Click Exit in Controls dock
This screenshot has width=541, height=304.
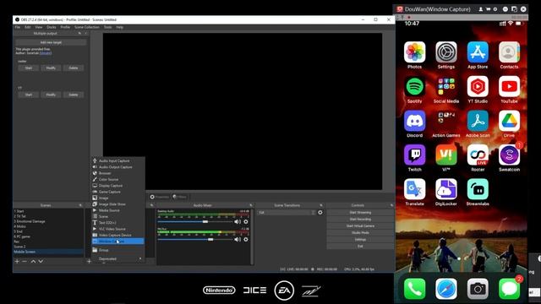click(x=360, y=246)
